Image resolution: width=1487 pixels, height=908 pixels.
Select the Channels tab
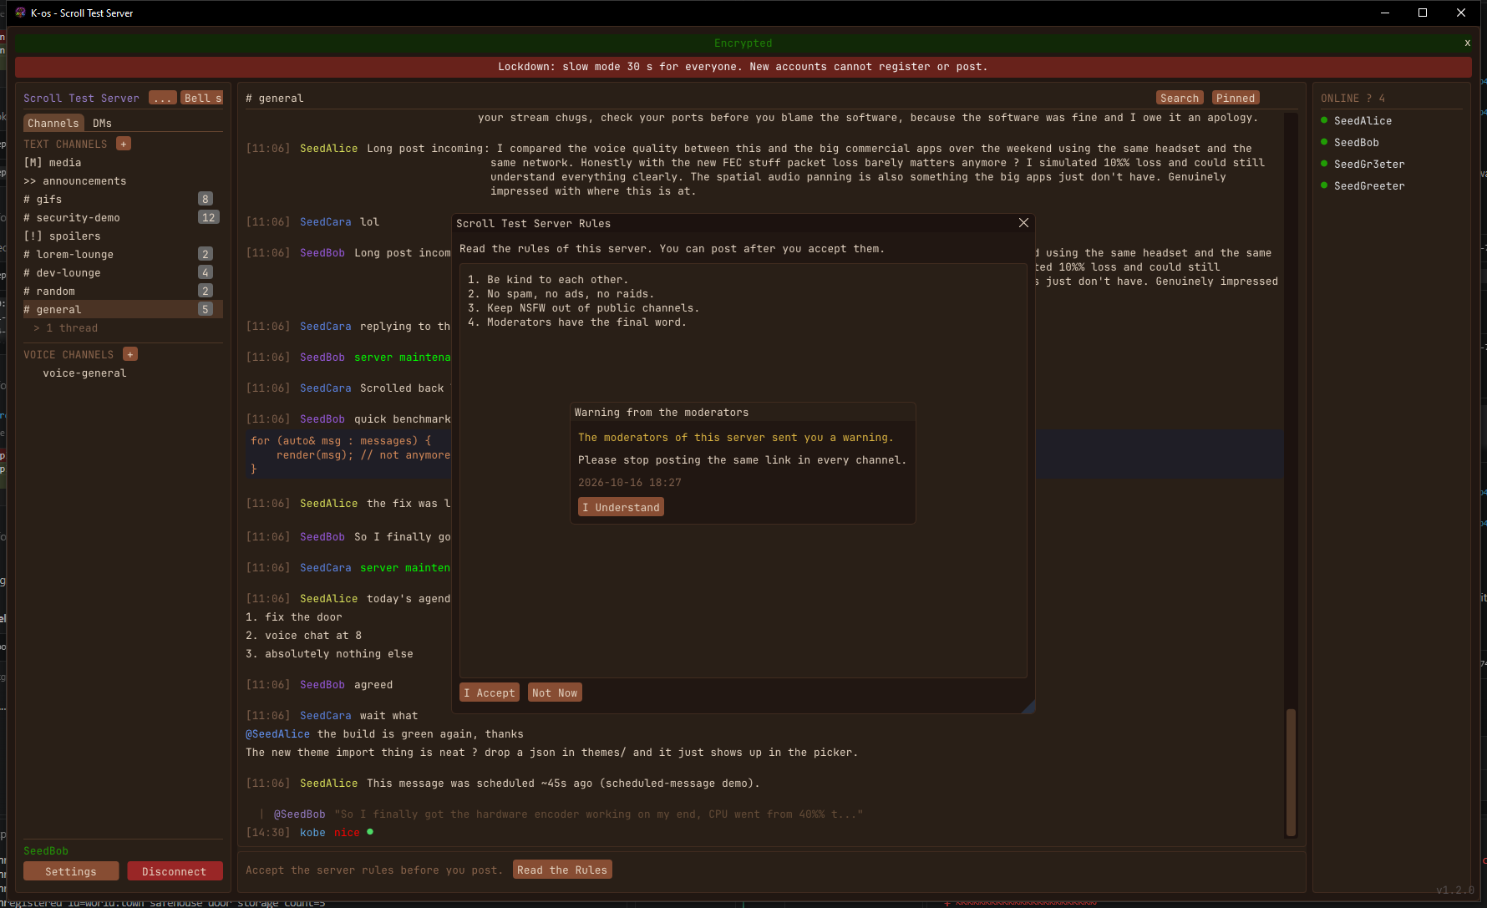tap(53, 123)
